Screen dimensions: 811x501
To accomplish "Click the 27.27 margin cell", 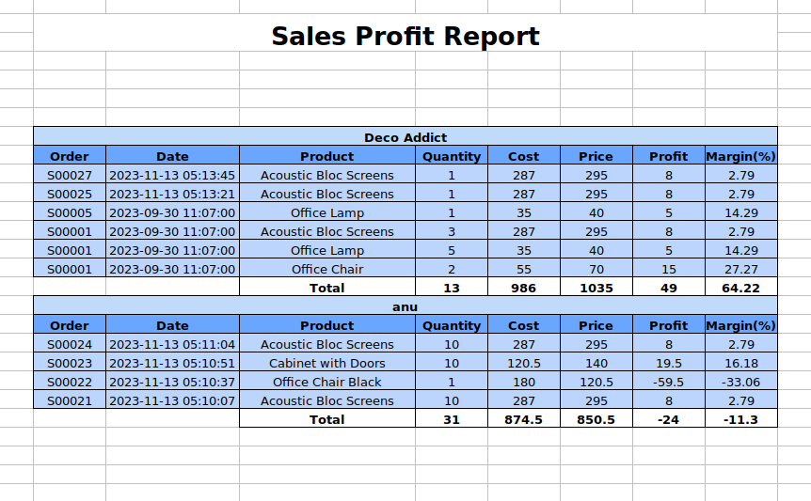I will 740,269.
